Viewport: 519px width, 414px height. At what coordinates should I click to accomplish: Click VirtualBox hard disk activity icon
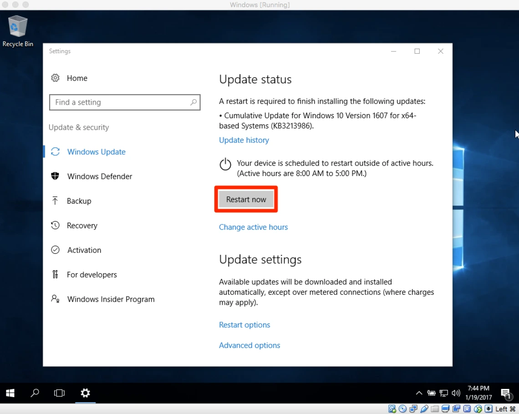(392, 409)
